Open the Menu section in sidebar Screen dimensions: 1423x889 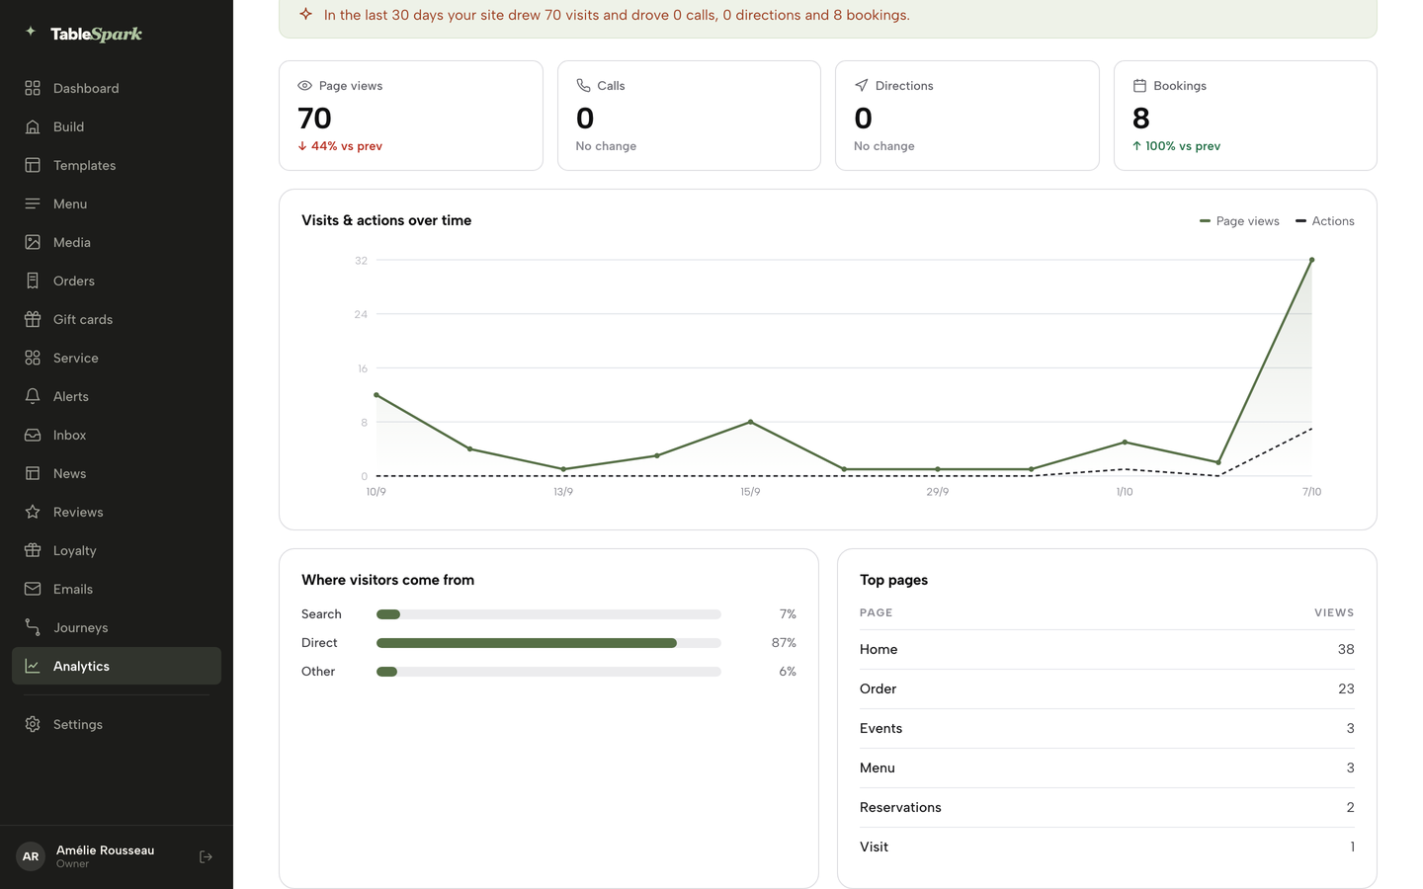click(x=117, y=203)
